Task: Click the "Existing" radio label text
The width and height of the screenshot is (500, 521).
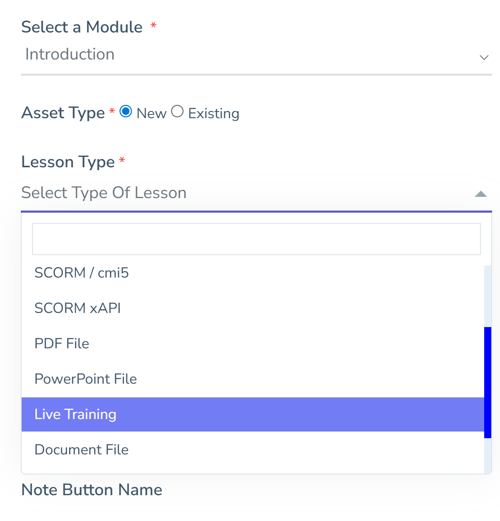Action: click(213, 113)
